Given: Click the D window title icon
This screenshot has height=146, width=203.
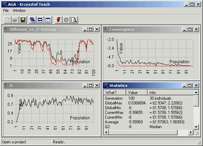Looking at the screenshot, I should (7, 85).
